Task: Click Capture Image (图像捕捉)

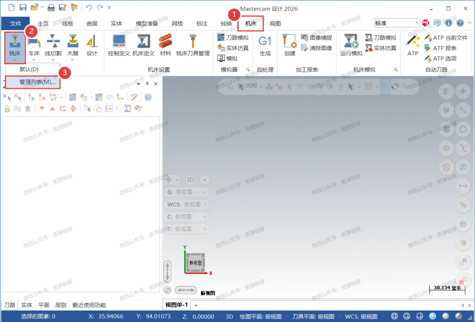Action: tap(316, 37)
